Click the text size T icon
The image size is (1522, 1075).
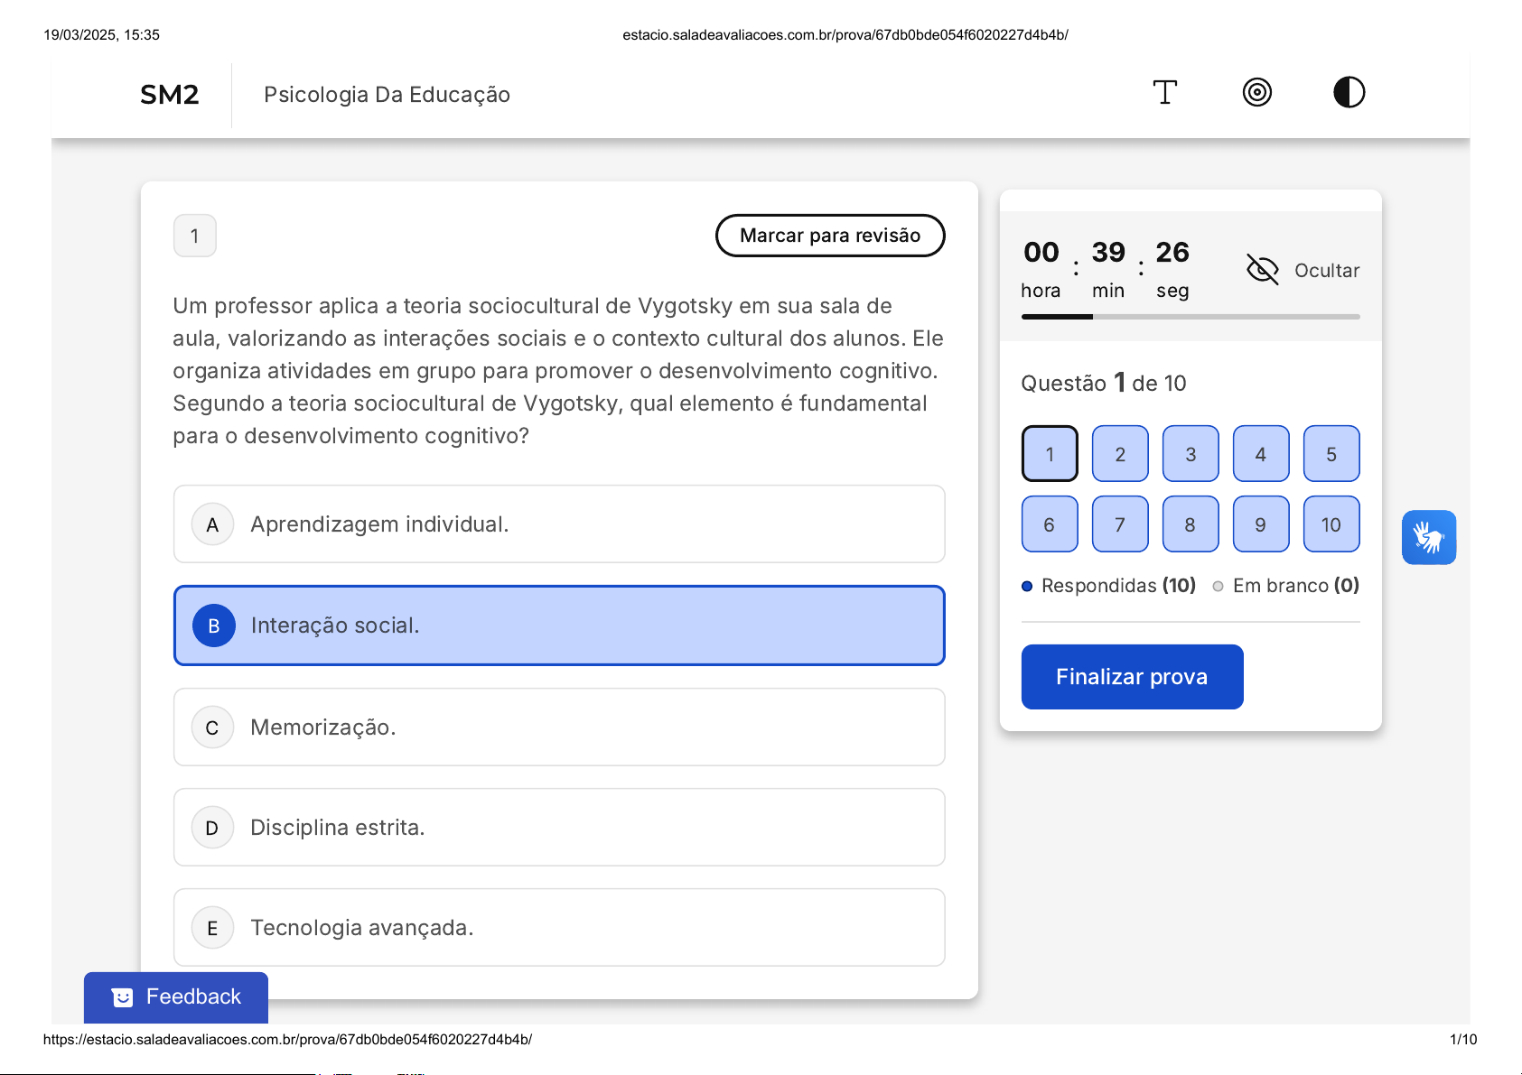(x=1164, y=93)
